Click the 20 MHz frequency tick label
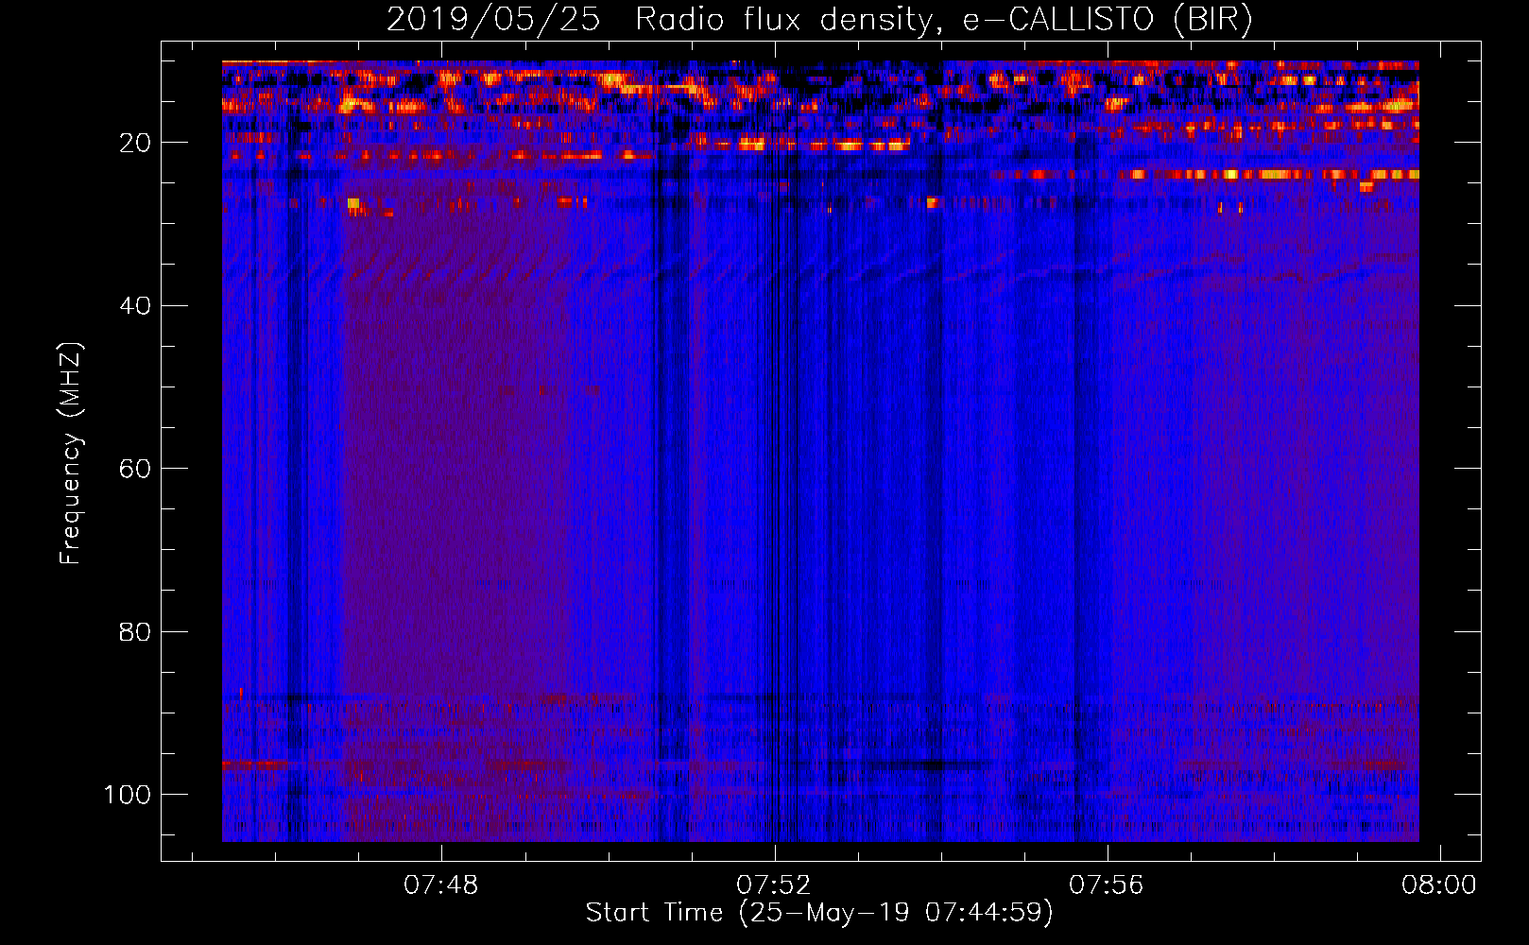This screenshot has height=945, width=1529. tap(135, 143)
